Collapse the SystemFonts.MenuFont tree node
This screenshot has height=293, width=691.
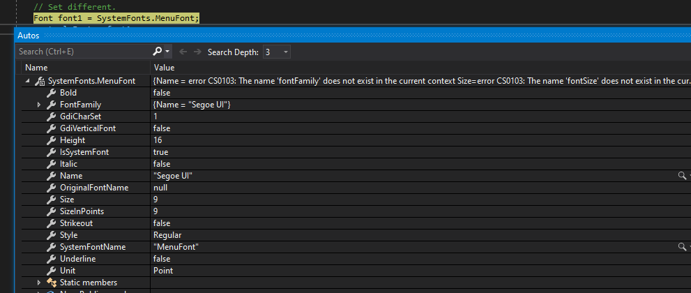(x=28, y=81)
